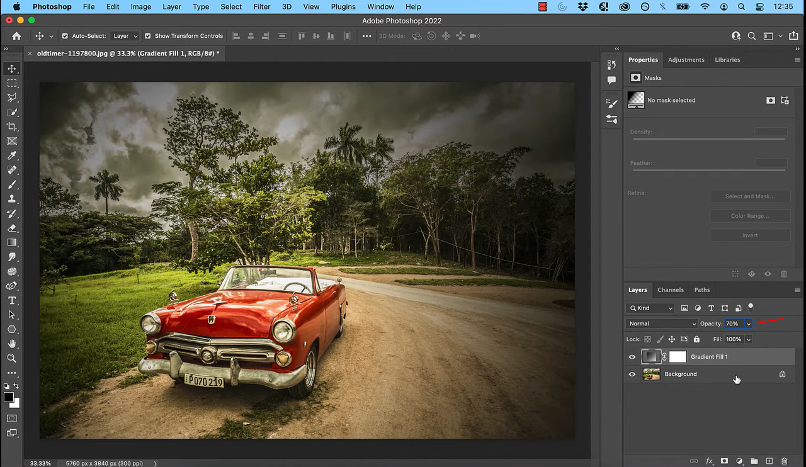Select the Horizontal Type tool
Image resolution: width=806 pixels, height=467 pixels.
pos(11,300)
